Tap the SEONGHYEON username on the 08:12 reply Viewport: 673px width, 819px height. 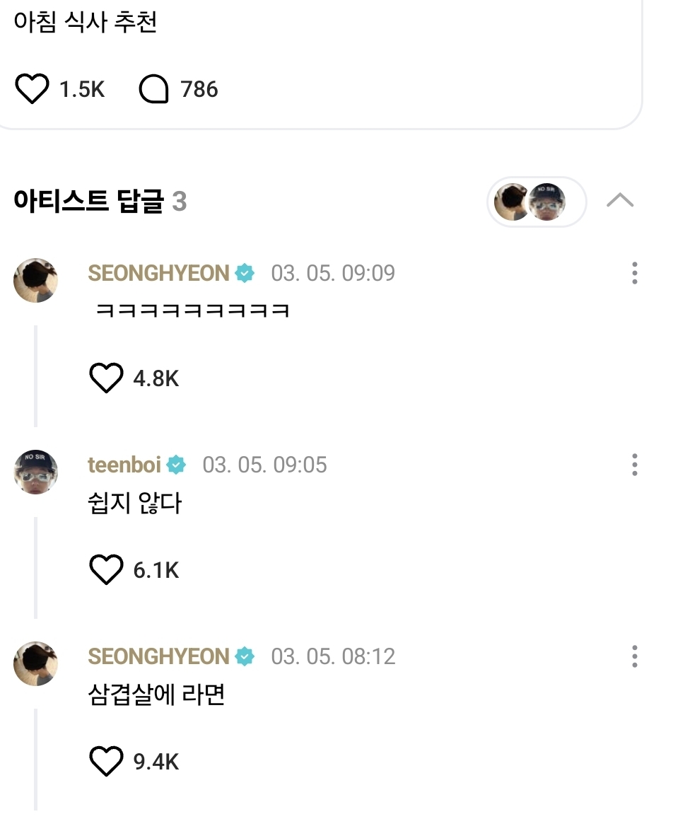158,656
